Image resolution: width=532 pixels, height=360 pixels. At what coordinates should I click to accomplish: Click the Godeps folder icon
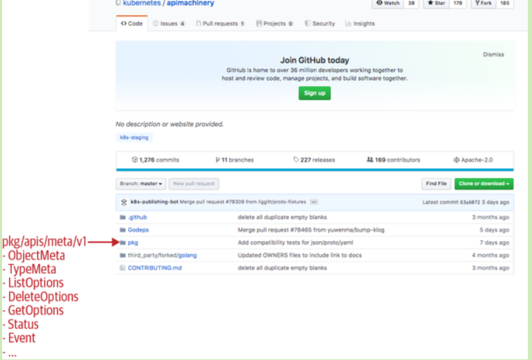pos(123,230)
